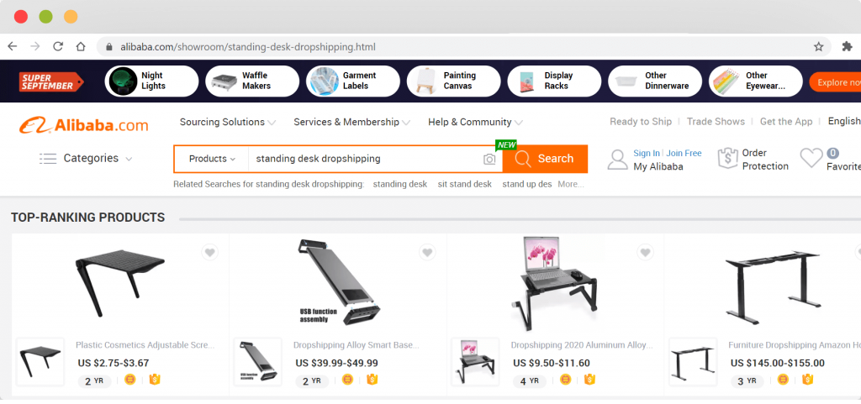Open the Categories dropdown menu
Viewport: 861px width, 404px height.
click(x=87, y=159)
